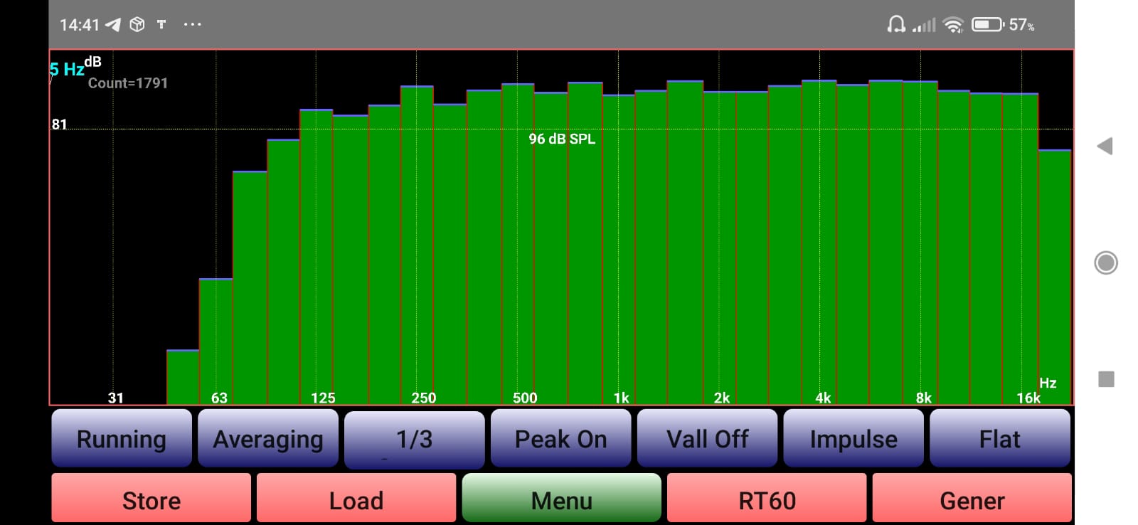Viewport: 1138px width, 525px height.
Task: Tap the Telegram notification icon
Action: [113, 25]
